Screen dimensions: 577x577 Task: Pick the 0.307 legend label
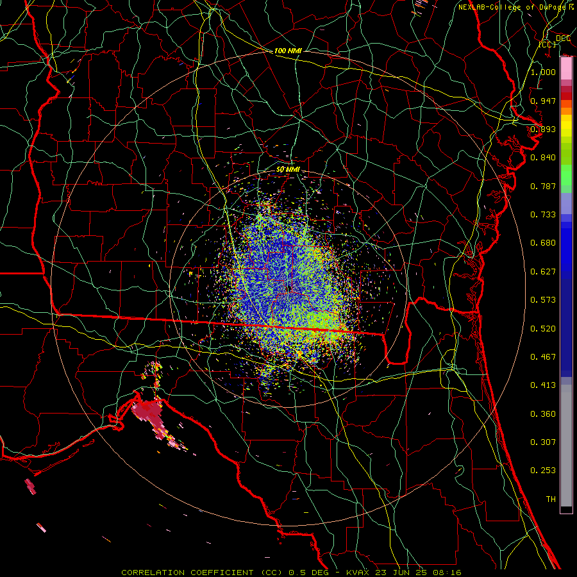coord(543,442)
